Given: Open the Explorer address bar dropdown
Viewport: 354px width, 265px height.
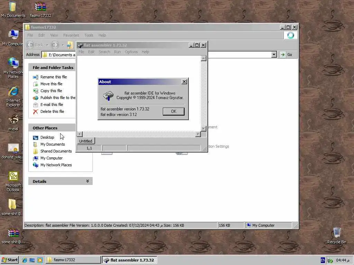Looking at the screenshot, I should (274, 55).
